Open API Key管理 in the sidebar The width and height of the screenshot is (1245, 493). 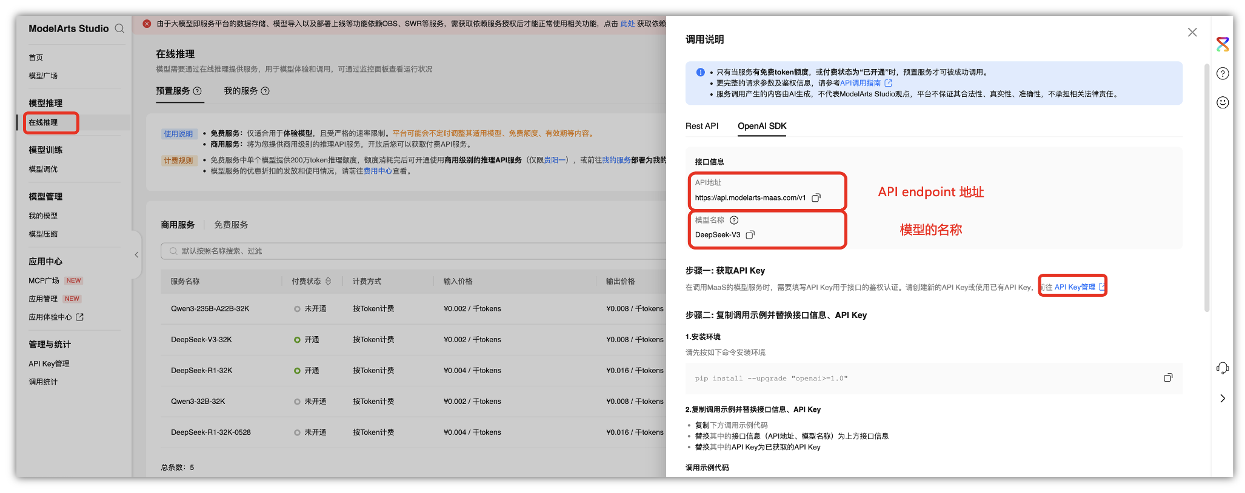49,363
